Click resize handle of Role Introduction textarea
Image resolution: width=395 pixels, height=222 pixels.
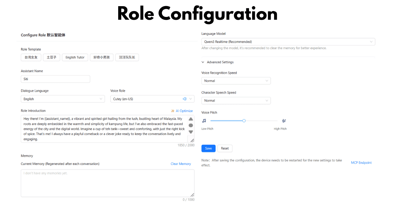point(192,140)
